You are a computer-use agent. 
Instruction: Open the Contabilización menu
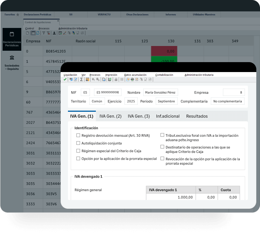(x=164, y=75)
